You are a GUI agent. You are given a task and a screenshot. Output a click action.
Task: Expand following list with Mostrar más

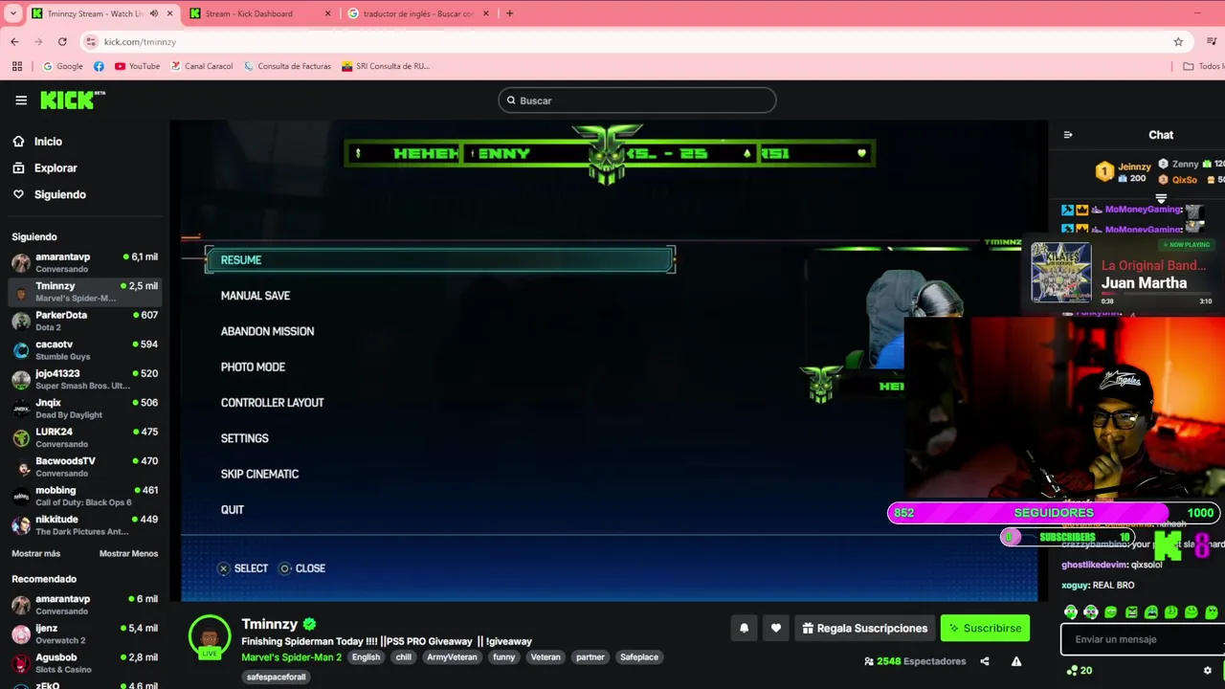click(35, 554)
